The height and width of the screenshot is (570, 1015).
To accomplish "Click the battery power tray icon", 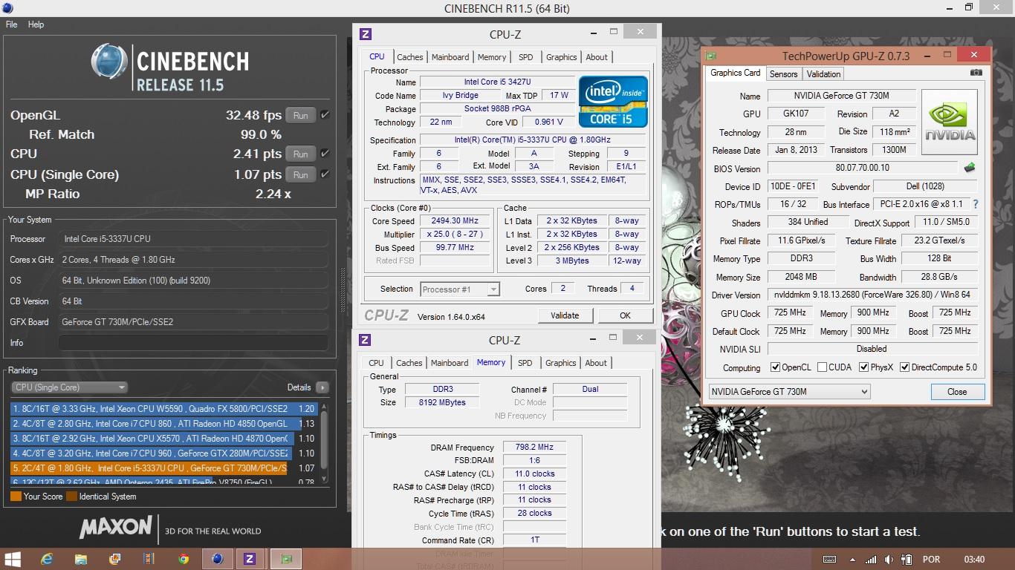I will pyautogui.click(x=908, y=560).
